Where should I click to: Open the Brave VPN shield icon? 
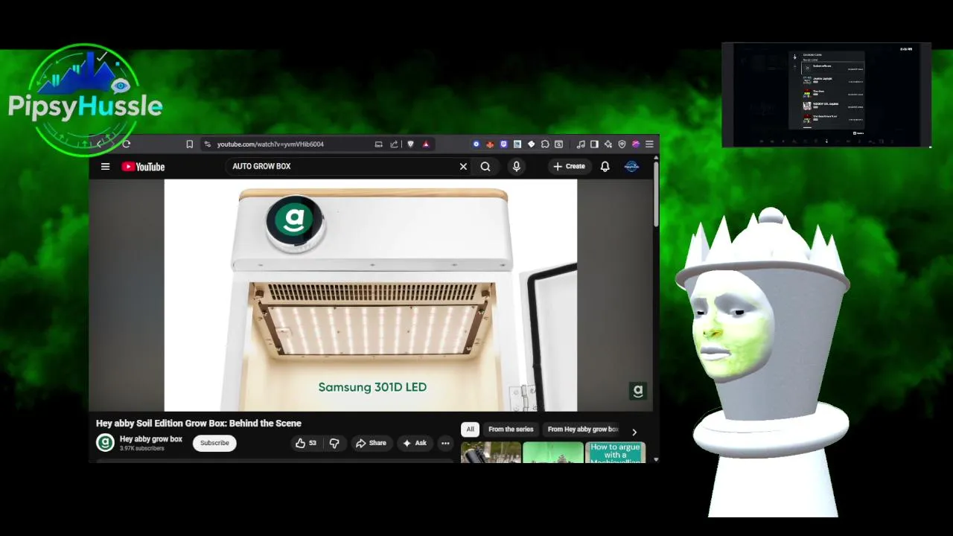coord(622,144)
